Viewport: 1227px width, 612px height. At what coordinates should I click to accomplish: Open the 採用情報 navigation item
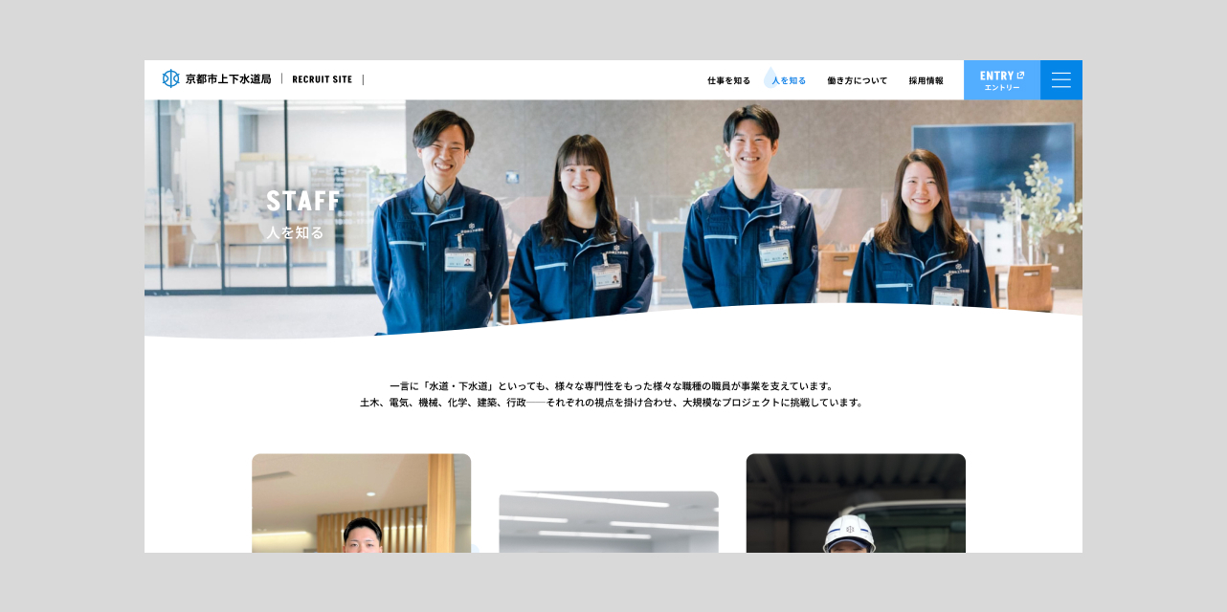click(x=926, y=81)
